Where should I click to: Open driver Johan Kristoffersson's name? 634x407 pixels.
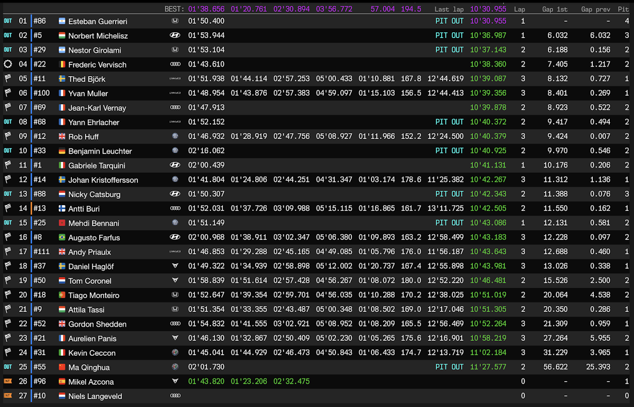tap(103, 180)
